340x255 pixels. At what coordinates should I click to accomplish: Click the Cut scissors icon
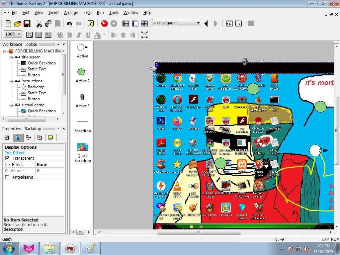(x=39, y=24)
